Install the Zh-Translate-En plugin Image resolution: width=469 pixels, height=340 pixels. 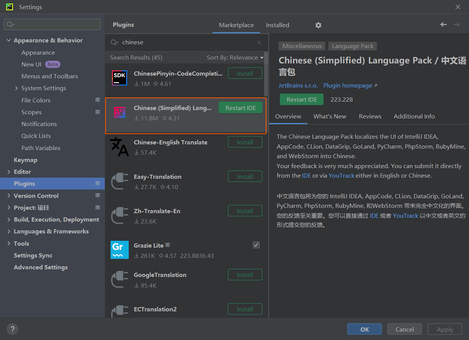[x=245, y=211]
